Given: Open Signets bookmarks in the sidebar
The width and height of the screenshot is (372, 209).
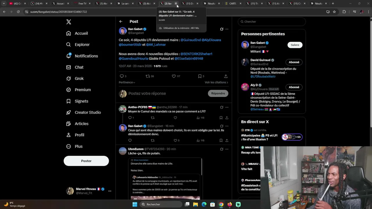Looking at the screenshot, I should click(x=77, y=101).
